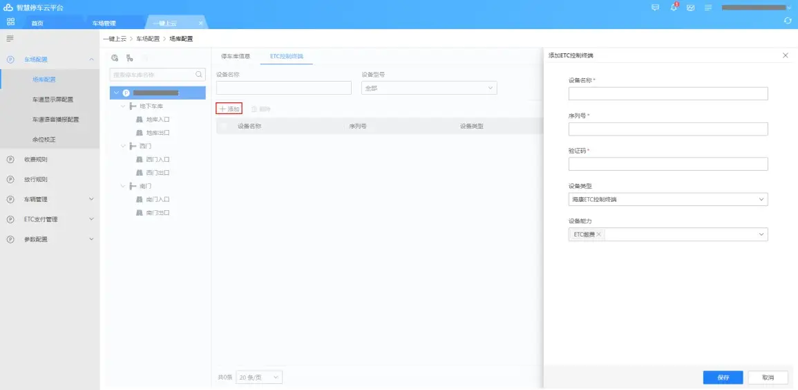Image resolution: width=798 pixels, height=390 pixels.
Task: Open the 设备类型 dropdown in the add panel
Action: (x=667, y=199)
